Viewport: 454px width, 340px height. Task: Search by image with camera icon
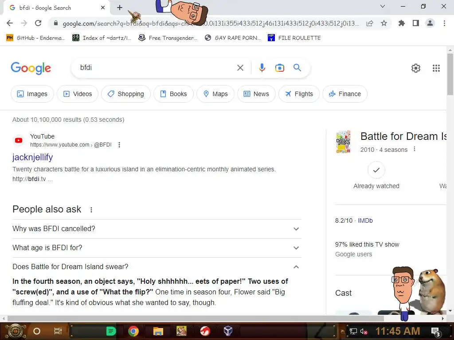tap(280, 68)
